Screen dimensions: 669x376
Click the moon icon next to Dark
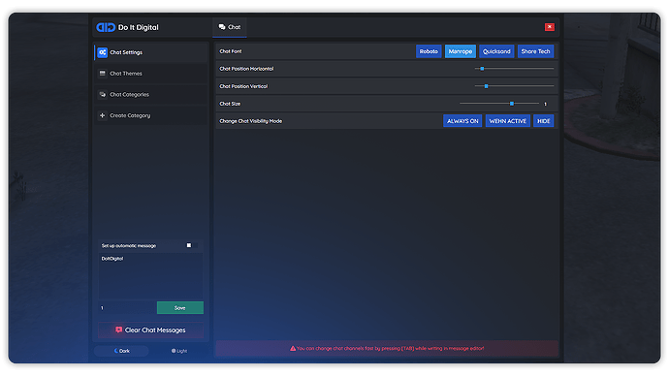click(116, 351)
